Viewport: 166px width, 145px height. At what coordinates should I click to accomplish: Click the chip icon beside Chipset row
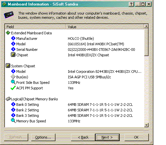[x=13, y=55]
